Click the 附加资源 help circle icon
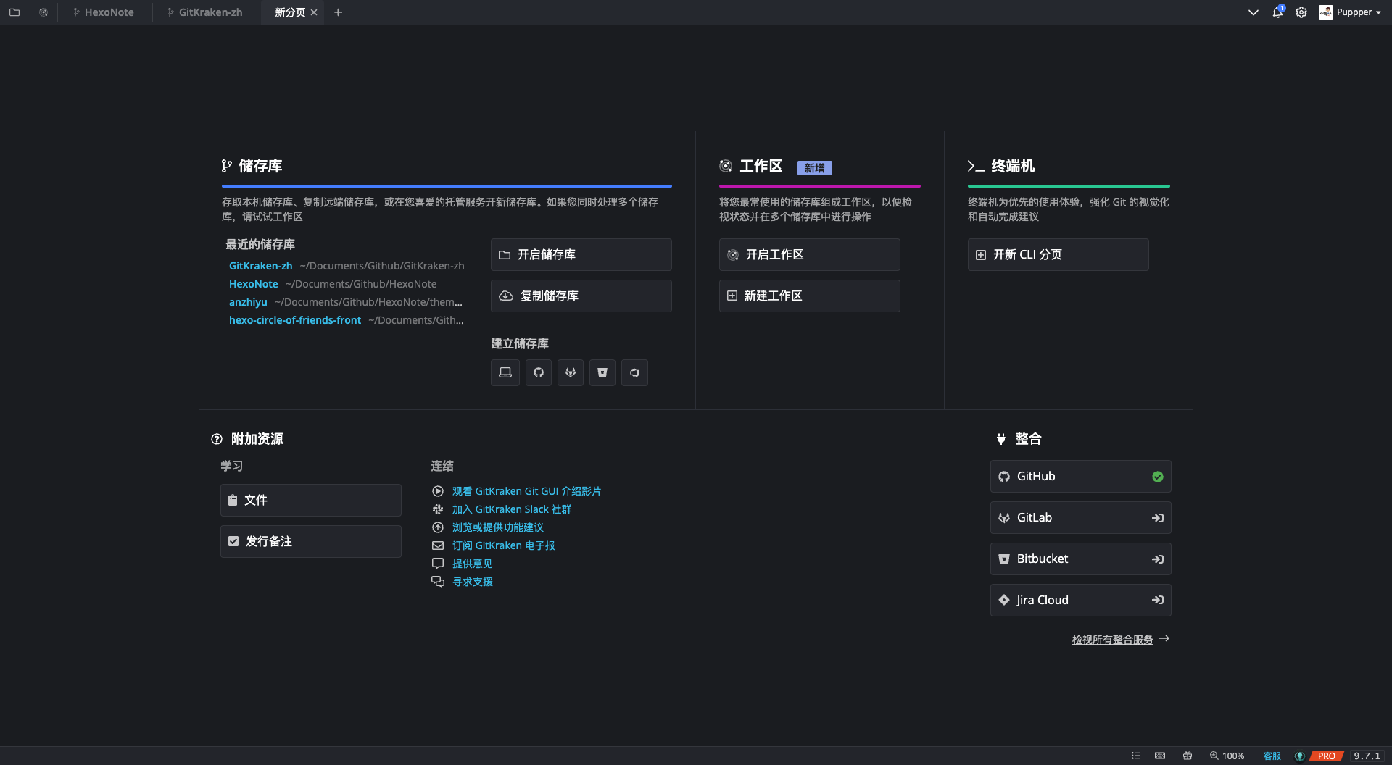The image size is (1392, 765). click(217, 439)
